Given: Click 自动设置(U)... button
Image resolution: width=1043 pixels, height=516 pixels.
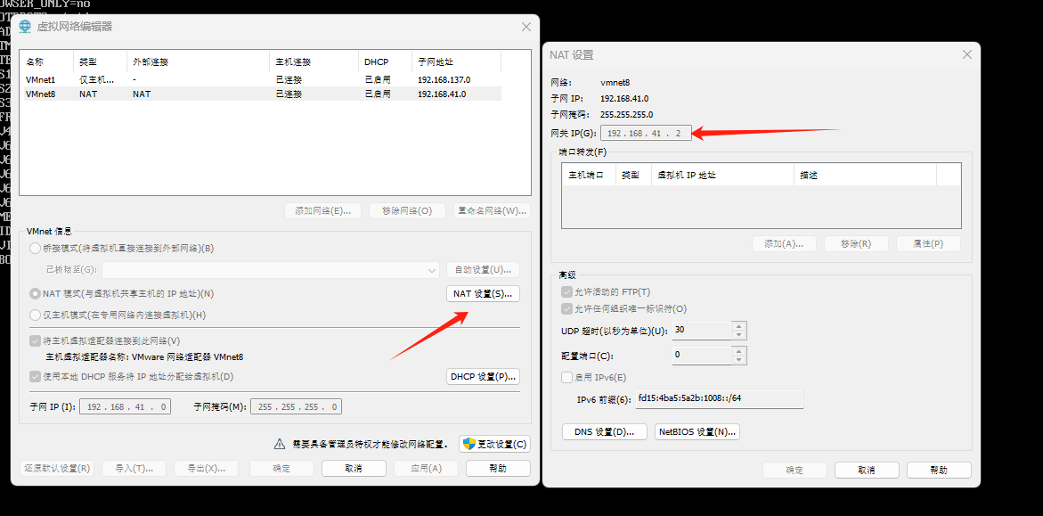Looking at the screenshot, I should 482,270.
